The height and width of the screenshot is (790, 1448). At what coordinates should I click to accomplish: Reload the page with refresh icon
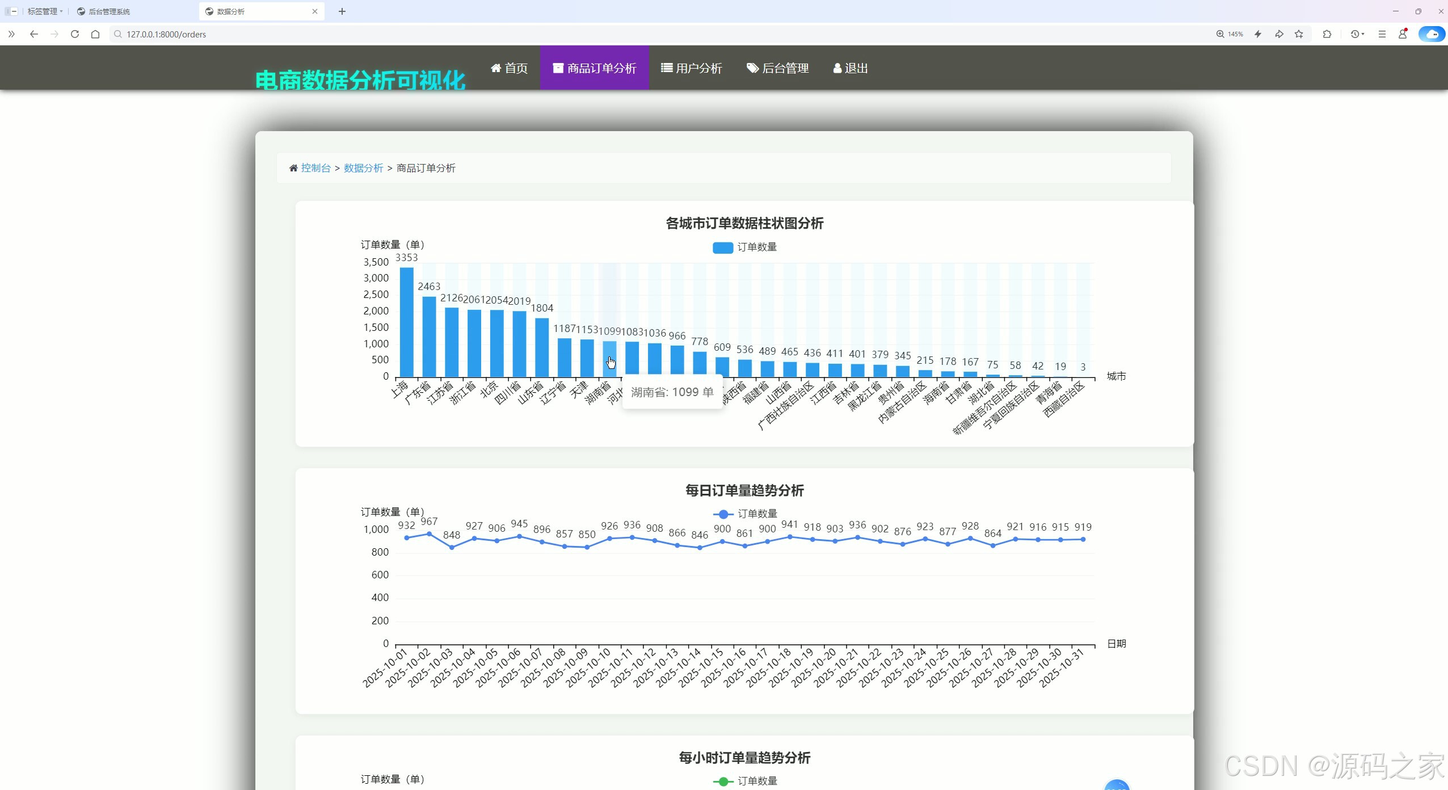[x=75, y=34]
